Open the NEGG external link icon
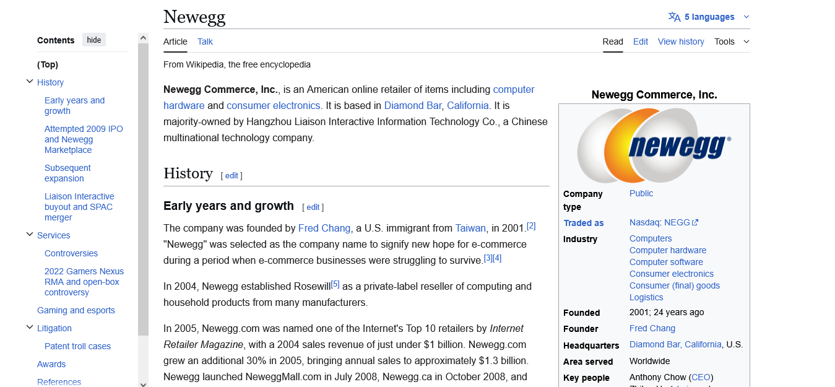 (695, 223)
